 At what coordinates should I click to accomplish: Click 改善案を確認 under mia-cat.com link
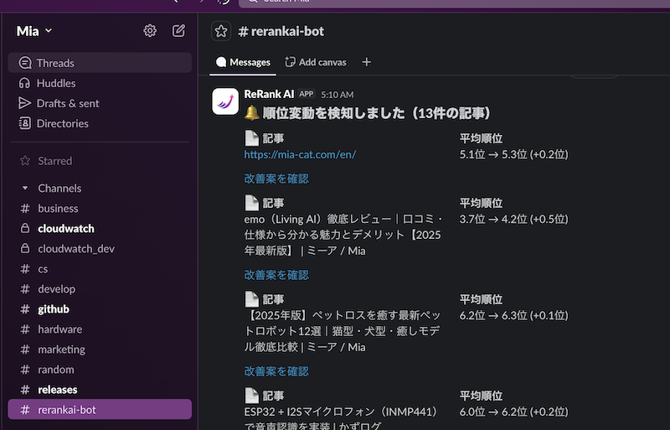(276, 179)
